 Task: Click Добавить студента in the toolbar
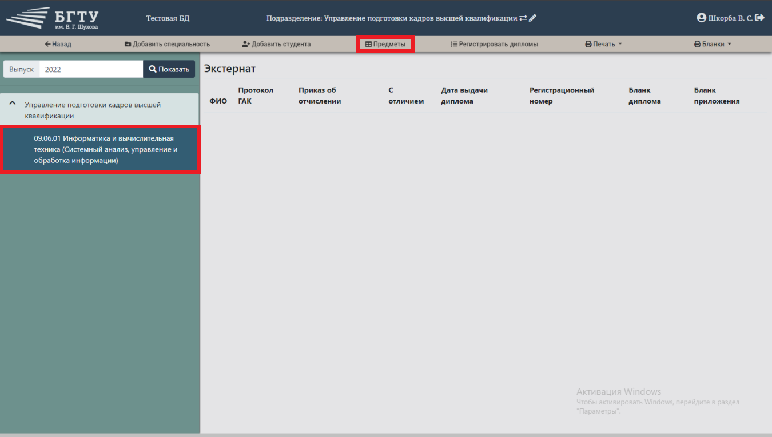point(277,44)
